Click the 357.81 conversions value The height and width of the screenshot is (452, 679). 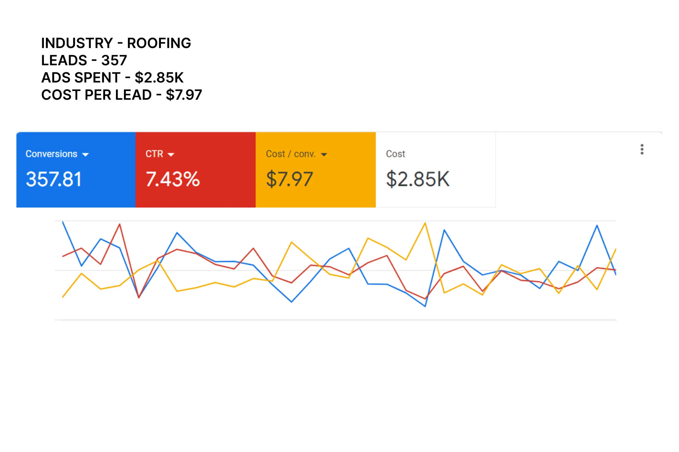click(x=54, y=179)
